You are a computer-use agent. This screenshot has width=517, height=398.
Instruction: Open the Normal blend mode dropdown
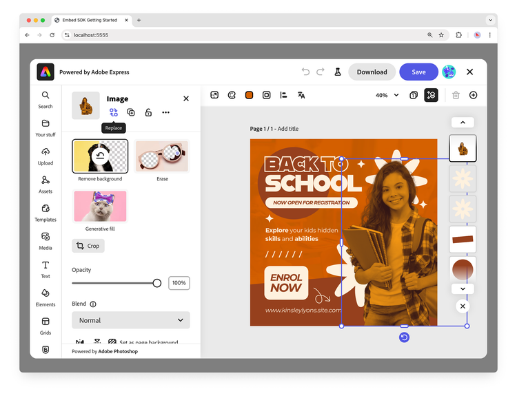point(131,320)
